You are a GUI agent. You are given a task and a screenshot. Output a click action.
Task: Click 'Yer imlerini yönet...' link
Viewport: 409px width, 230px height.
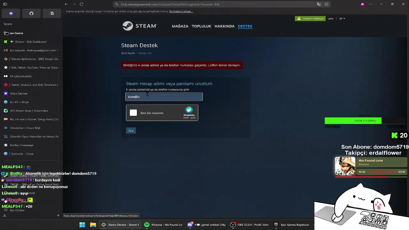181,11
